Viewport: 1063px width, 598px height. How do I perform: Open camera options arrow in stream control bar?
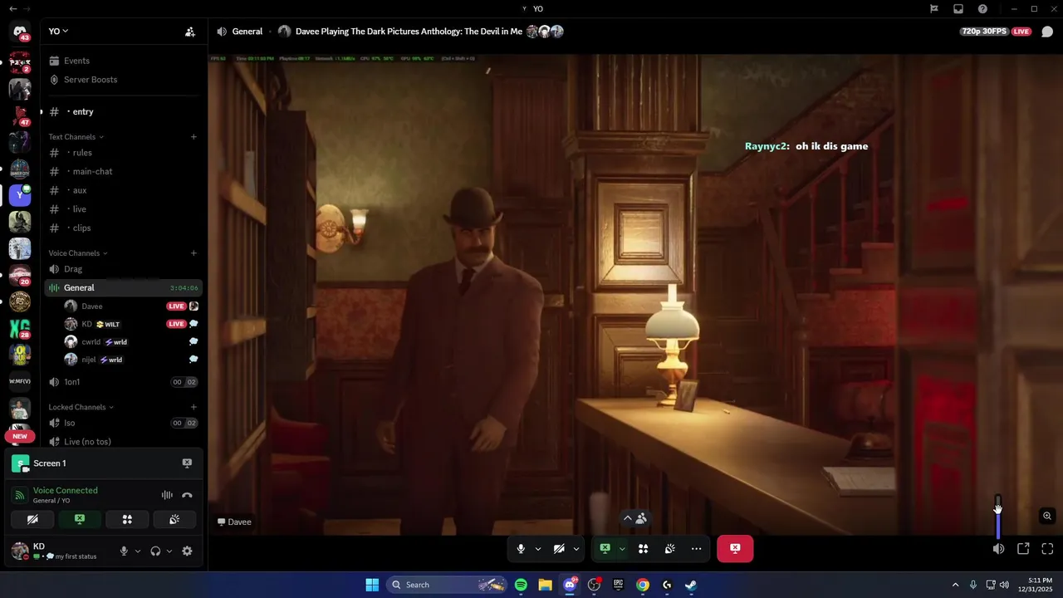click(576, 548)
